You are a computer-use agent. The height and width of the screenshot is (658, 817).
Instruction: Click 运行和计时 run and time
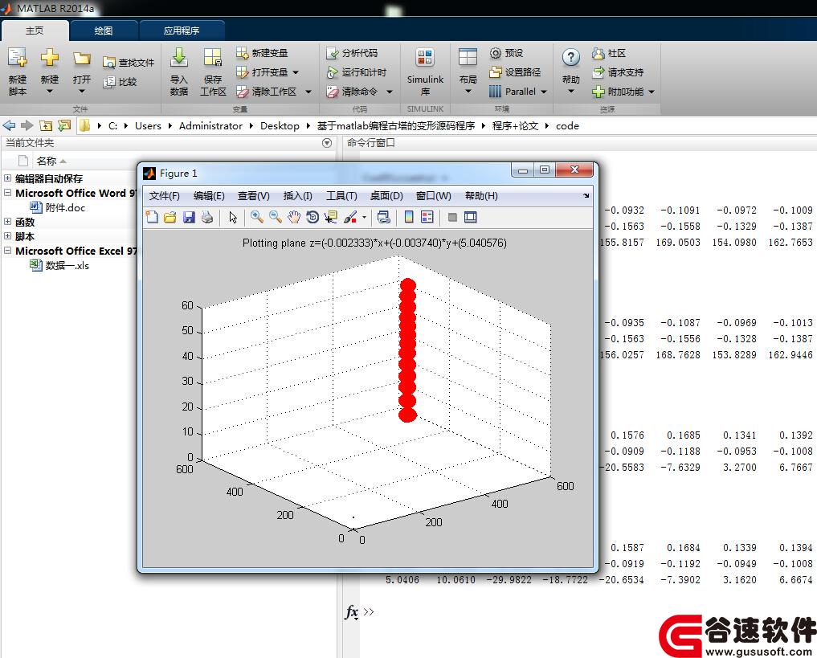pos(357,72)
